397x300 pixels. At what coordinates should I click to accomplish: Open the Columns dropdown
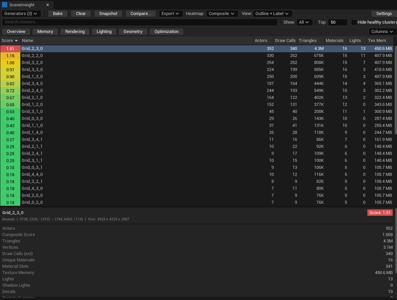tap(382, 32)
